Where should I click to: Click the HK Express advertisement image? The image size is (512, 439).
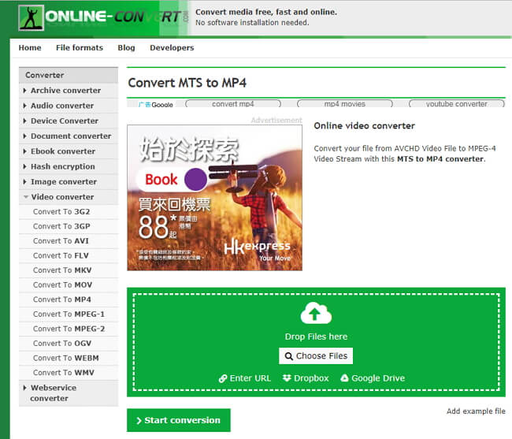(214, 198)
